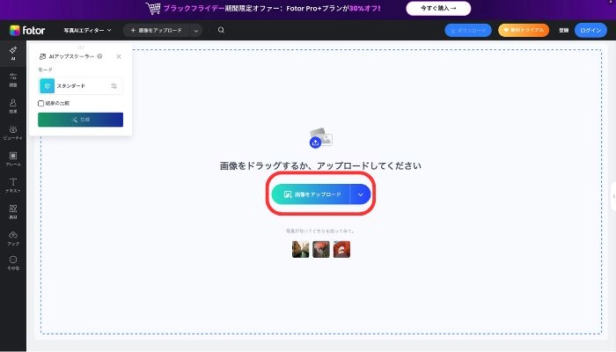Click the blue upload circle icon in canvas

tap(315, 143)
